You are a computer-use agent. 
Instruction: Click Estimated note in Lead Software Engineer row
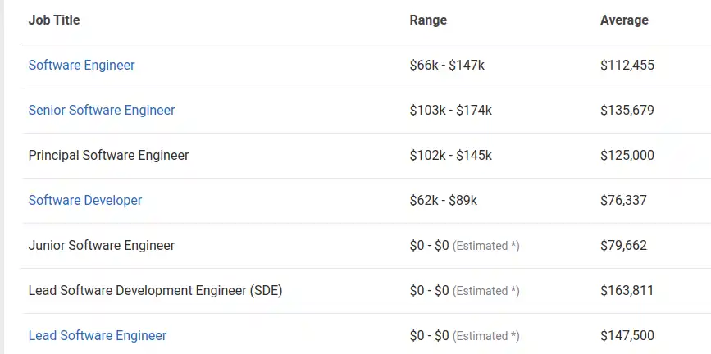(486, 336)
